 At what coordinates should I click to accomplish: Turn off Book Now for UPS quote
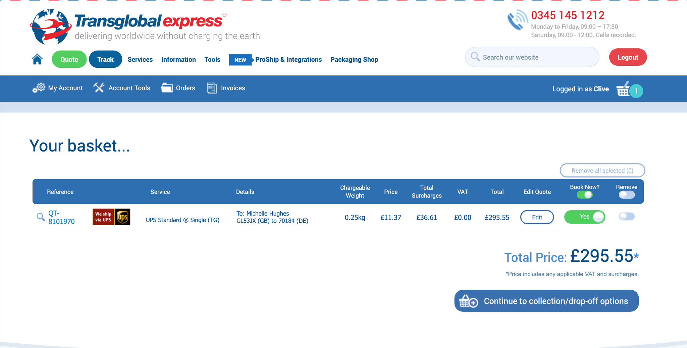click(584, 217)
